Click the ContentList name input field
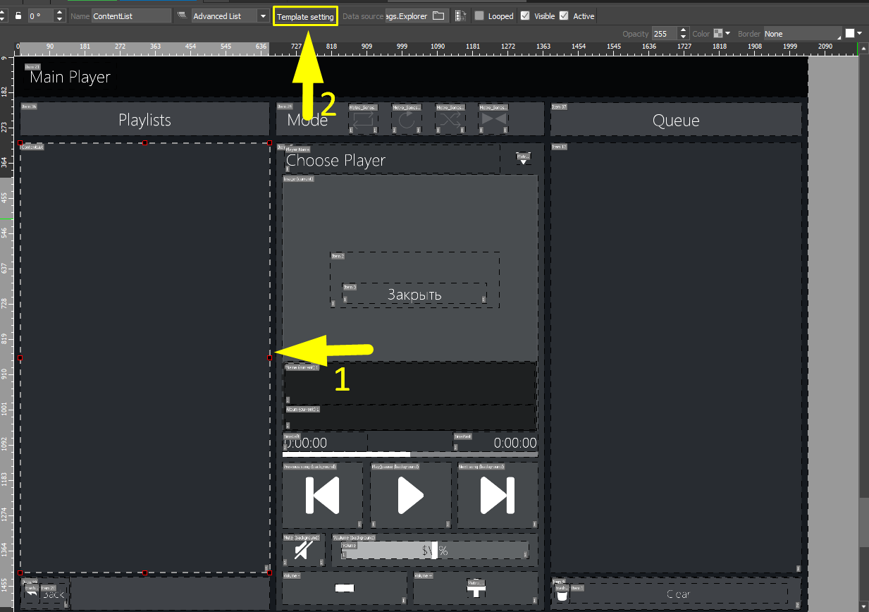The height and width of the screenshot is (612, 869). (131, 15)
